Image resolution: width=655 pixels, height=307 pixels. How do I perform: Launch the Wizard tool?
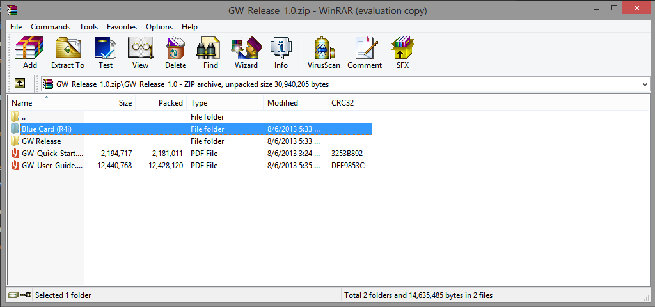click(246, 52)
